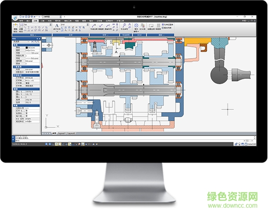This screenshot has width=268, height=214.
Task: Click the Undo arrow in quick access toolbar
Action: 35,17
